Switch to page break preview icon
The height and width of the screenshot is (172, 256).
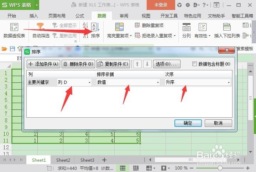136,168
